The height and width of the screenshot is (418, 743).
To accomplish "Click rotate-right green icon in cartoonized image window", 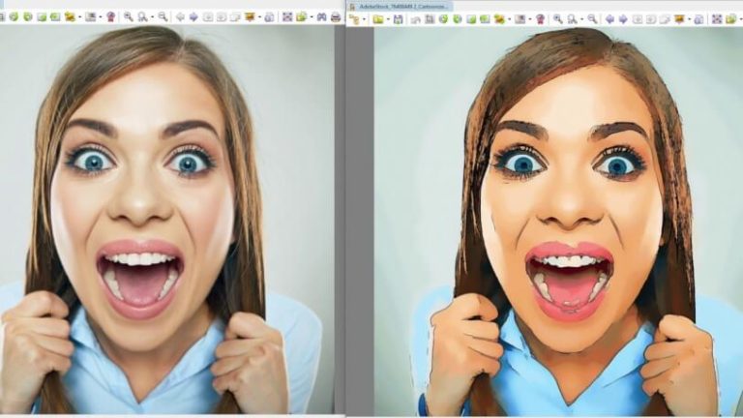I will [458, 19].
